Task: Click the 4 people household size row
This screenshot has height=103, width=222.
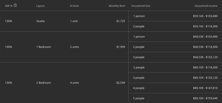Action: coord(175,88)
